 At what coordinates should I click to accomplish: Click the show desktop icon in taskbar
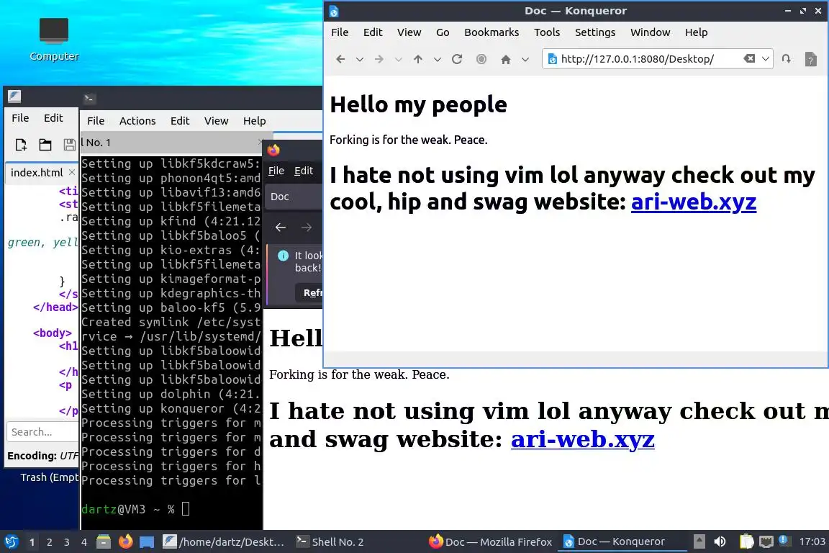(x=147, y=542)
